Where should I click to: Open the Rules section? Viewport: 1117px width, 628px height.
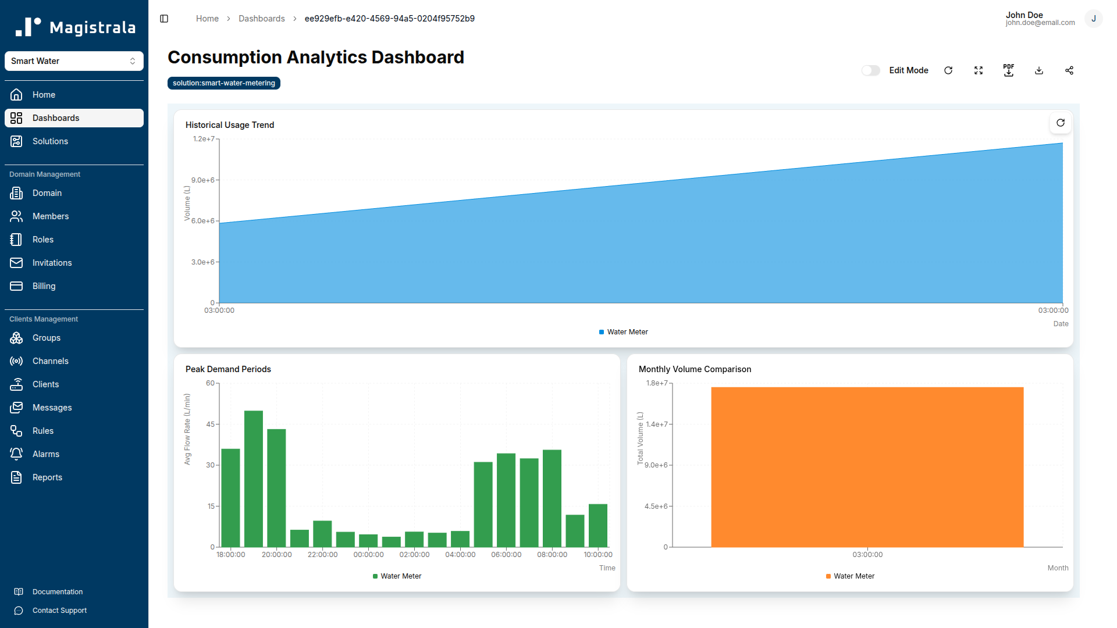[x=41, y=430]
